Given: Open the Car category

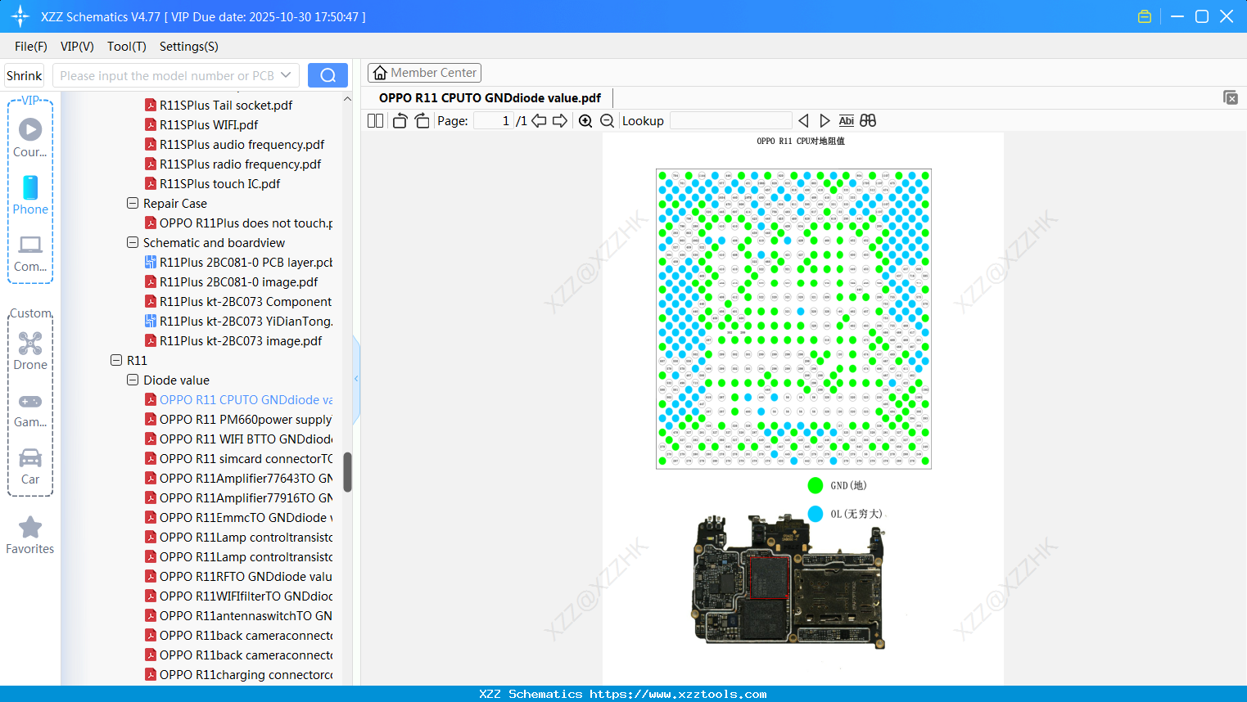Looking at the screenshot, I should [30, 466].
